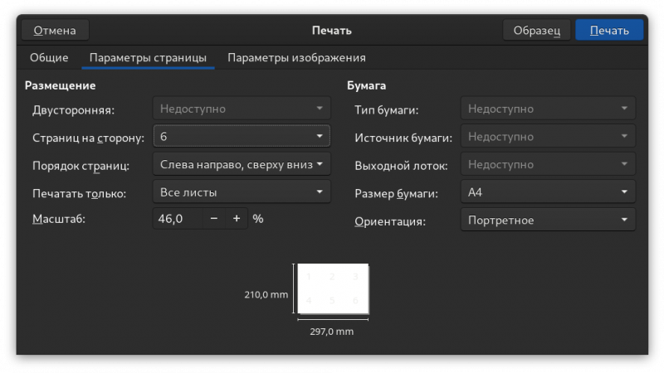Screen dimensions: 664x373
Task: Open the Тип бумаги dropdown
Action: 548,109
